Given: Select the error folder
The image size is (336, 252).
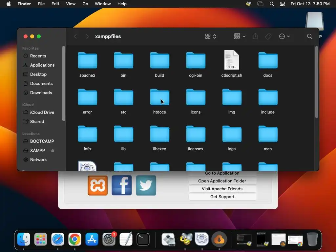Looking at the screenshot, I should pos(87,97).
